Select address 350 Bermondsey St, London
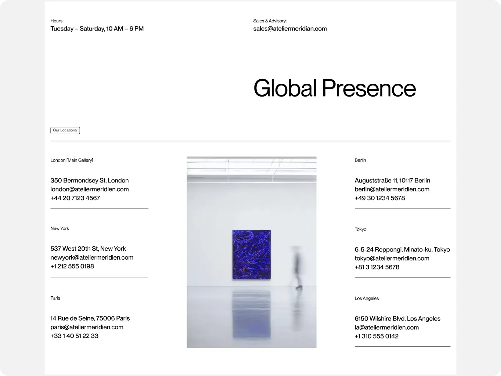 pos(90,181)
